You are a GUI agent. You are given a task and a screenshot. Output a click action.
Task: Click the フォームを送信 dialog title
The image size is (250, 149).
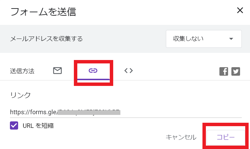coord(43,12)
